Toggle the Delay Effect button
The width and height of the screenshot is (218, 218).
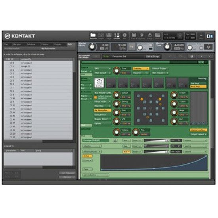tap(103, 115)
